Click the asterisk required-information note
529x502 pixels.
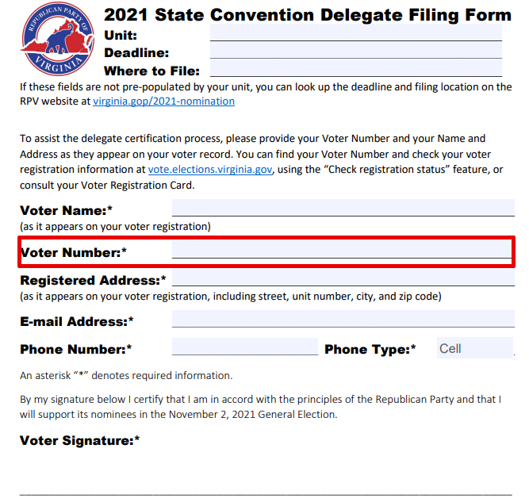(x=126, y=376)
